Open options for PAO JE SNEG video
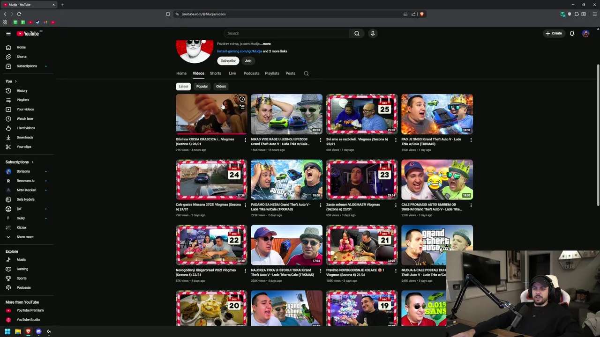 (x=471, y=139)
